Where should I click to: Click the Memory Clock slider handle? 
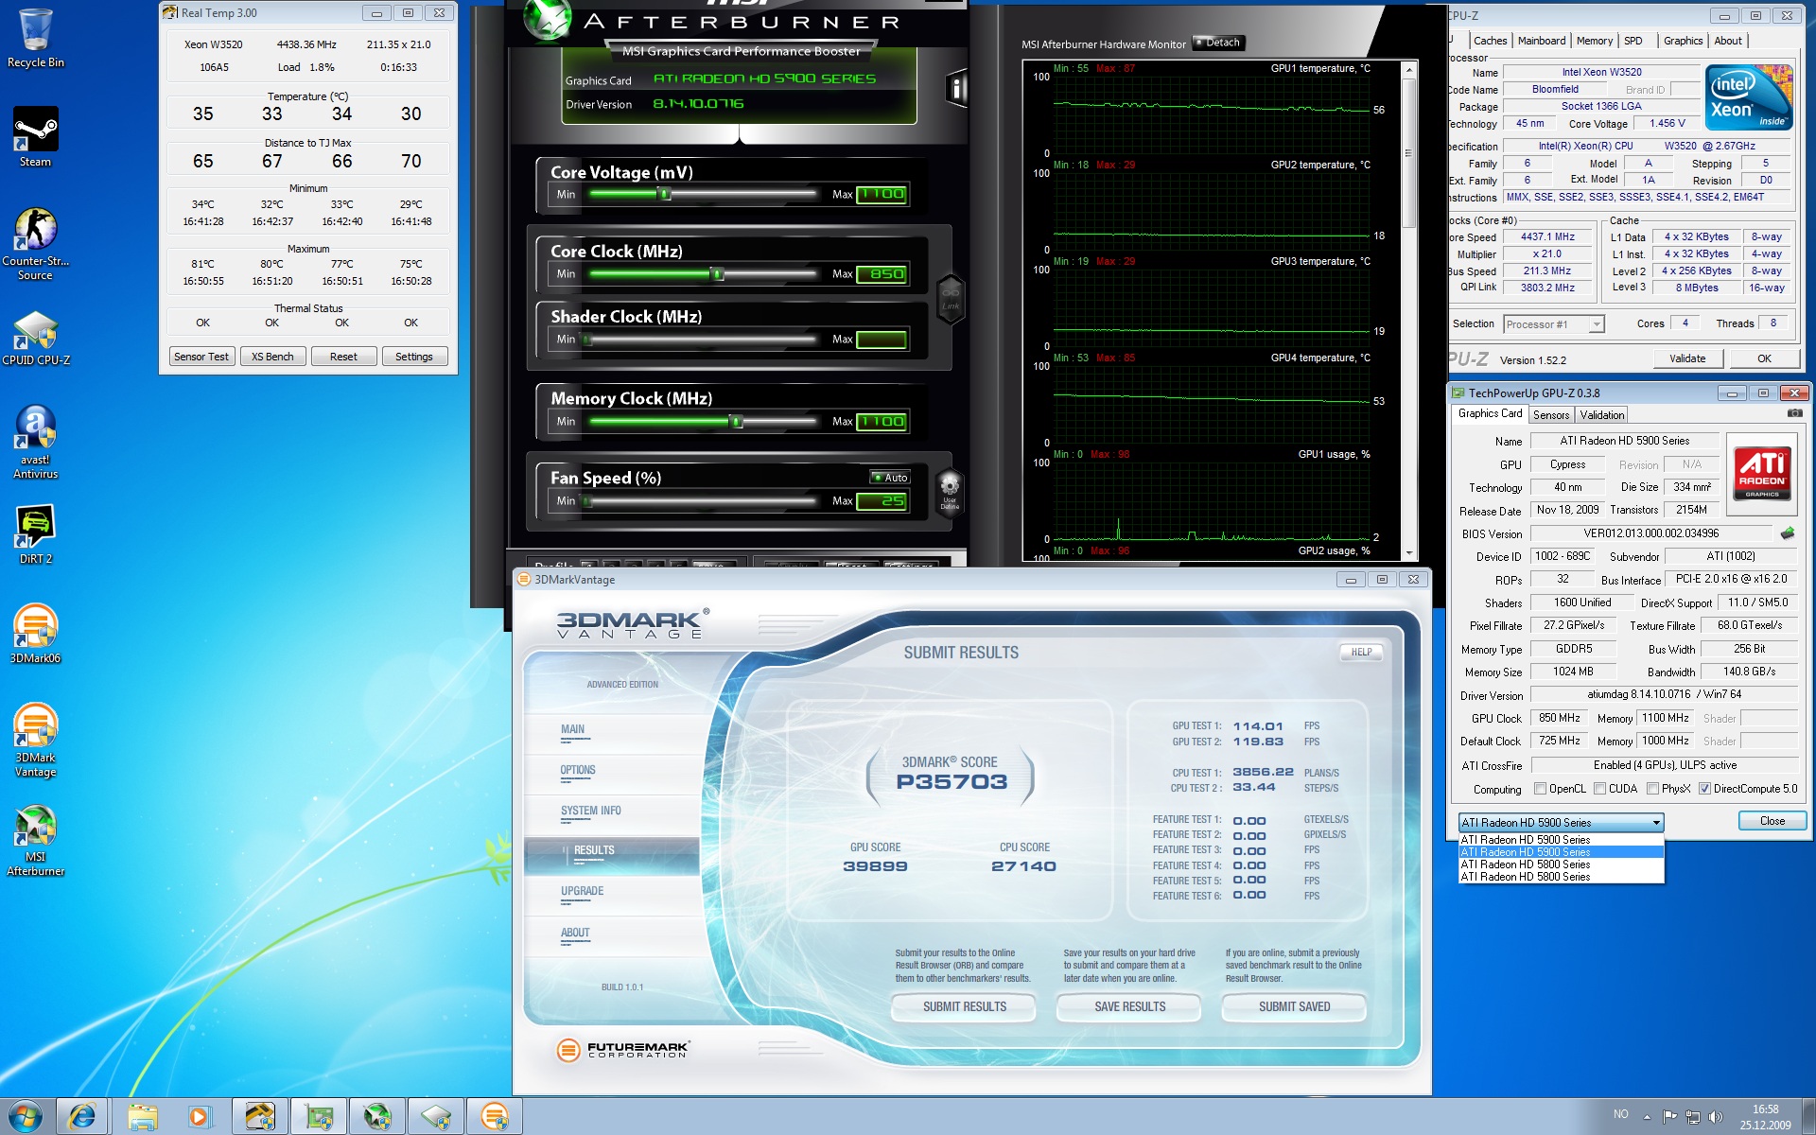click(736, 422)
